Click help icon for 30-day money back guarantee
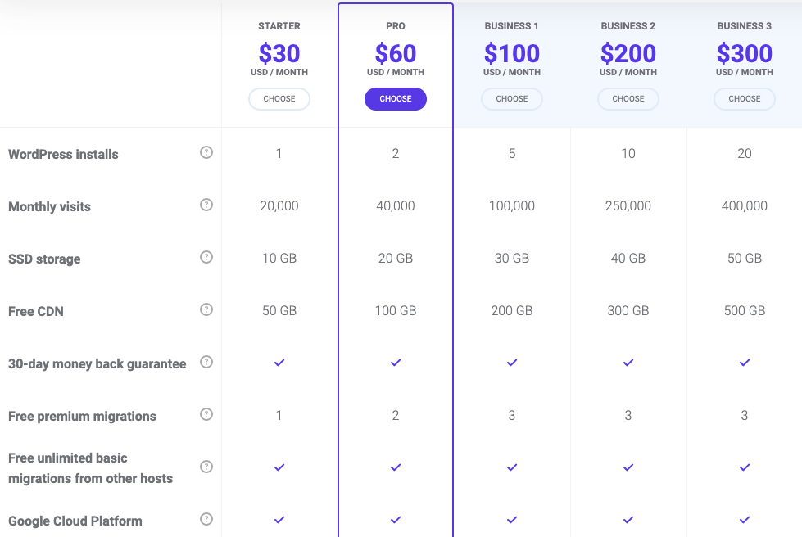 coord(206,362)
